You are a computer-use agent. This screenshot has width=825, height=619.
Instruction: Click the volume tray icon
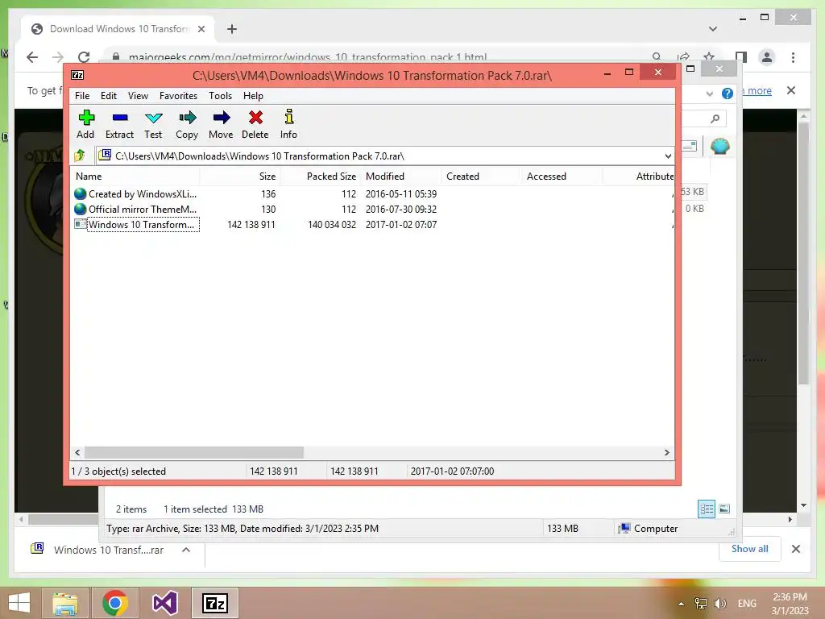[719, 603]
